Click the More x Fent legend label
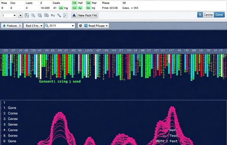Screen dimensions: 227x145 point(167,141)
